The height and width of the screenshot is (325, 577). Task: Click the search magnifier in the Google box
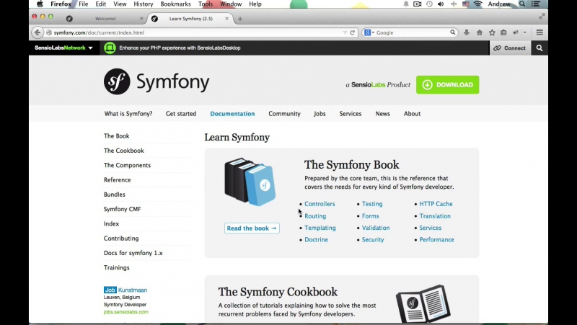(453, 32)
